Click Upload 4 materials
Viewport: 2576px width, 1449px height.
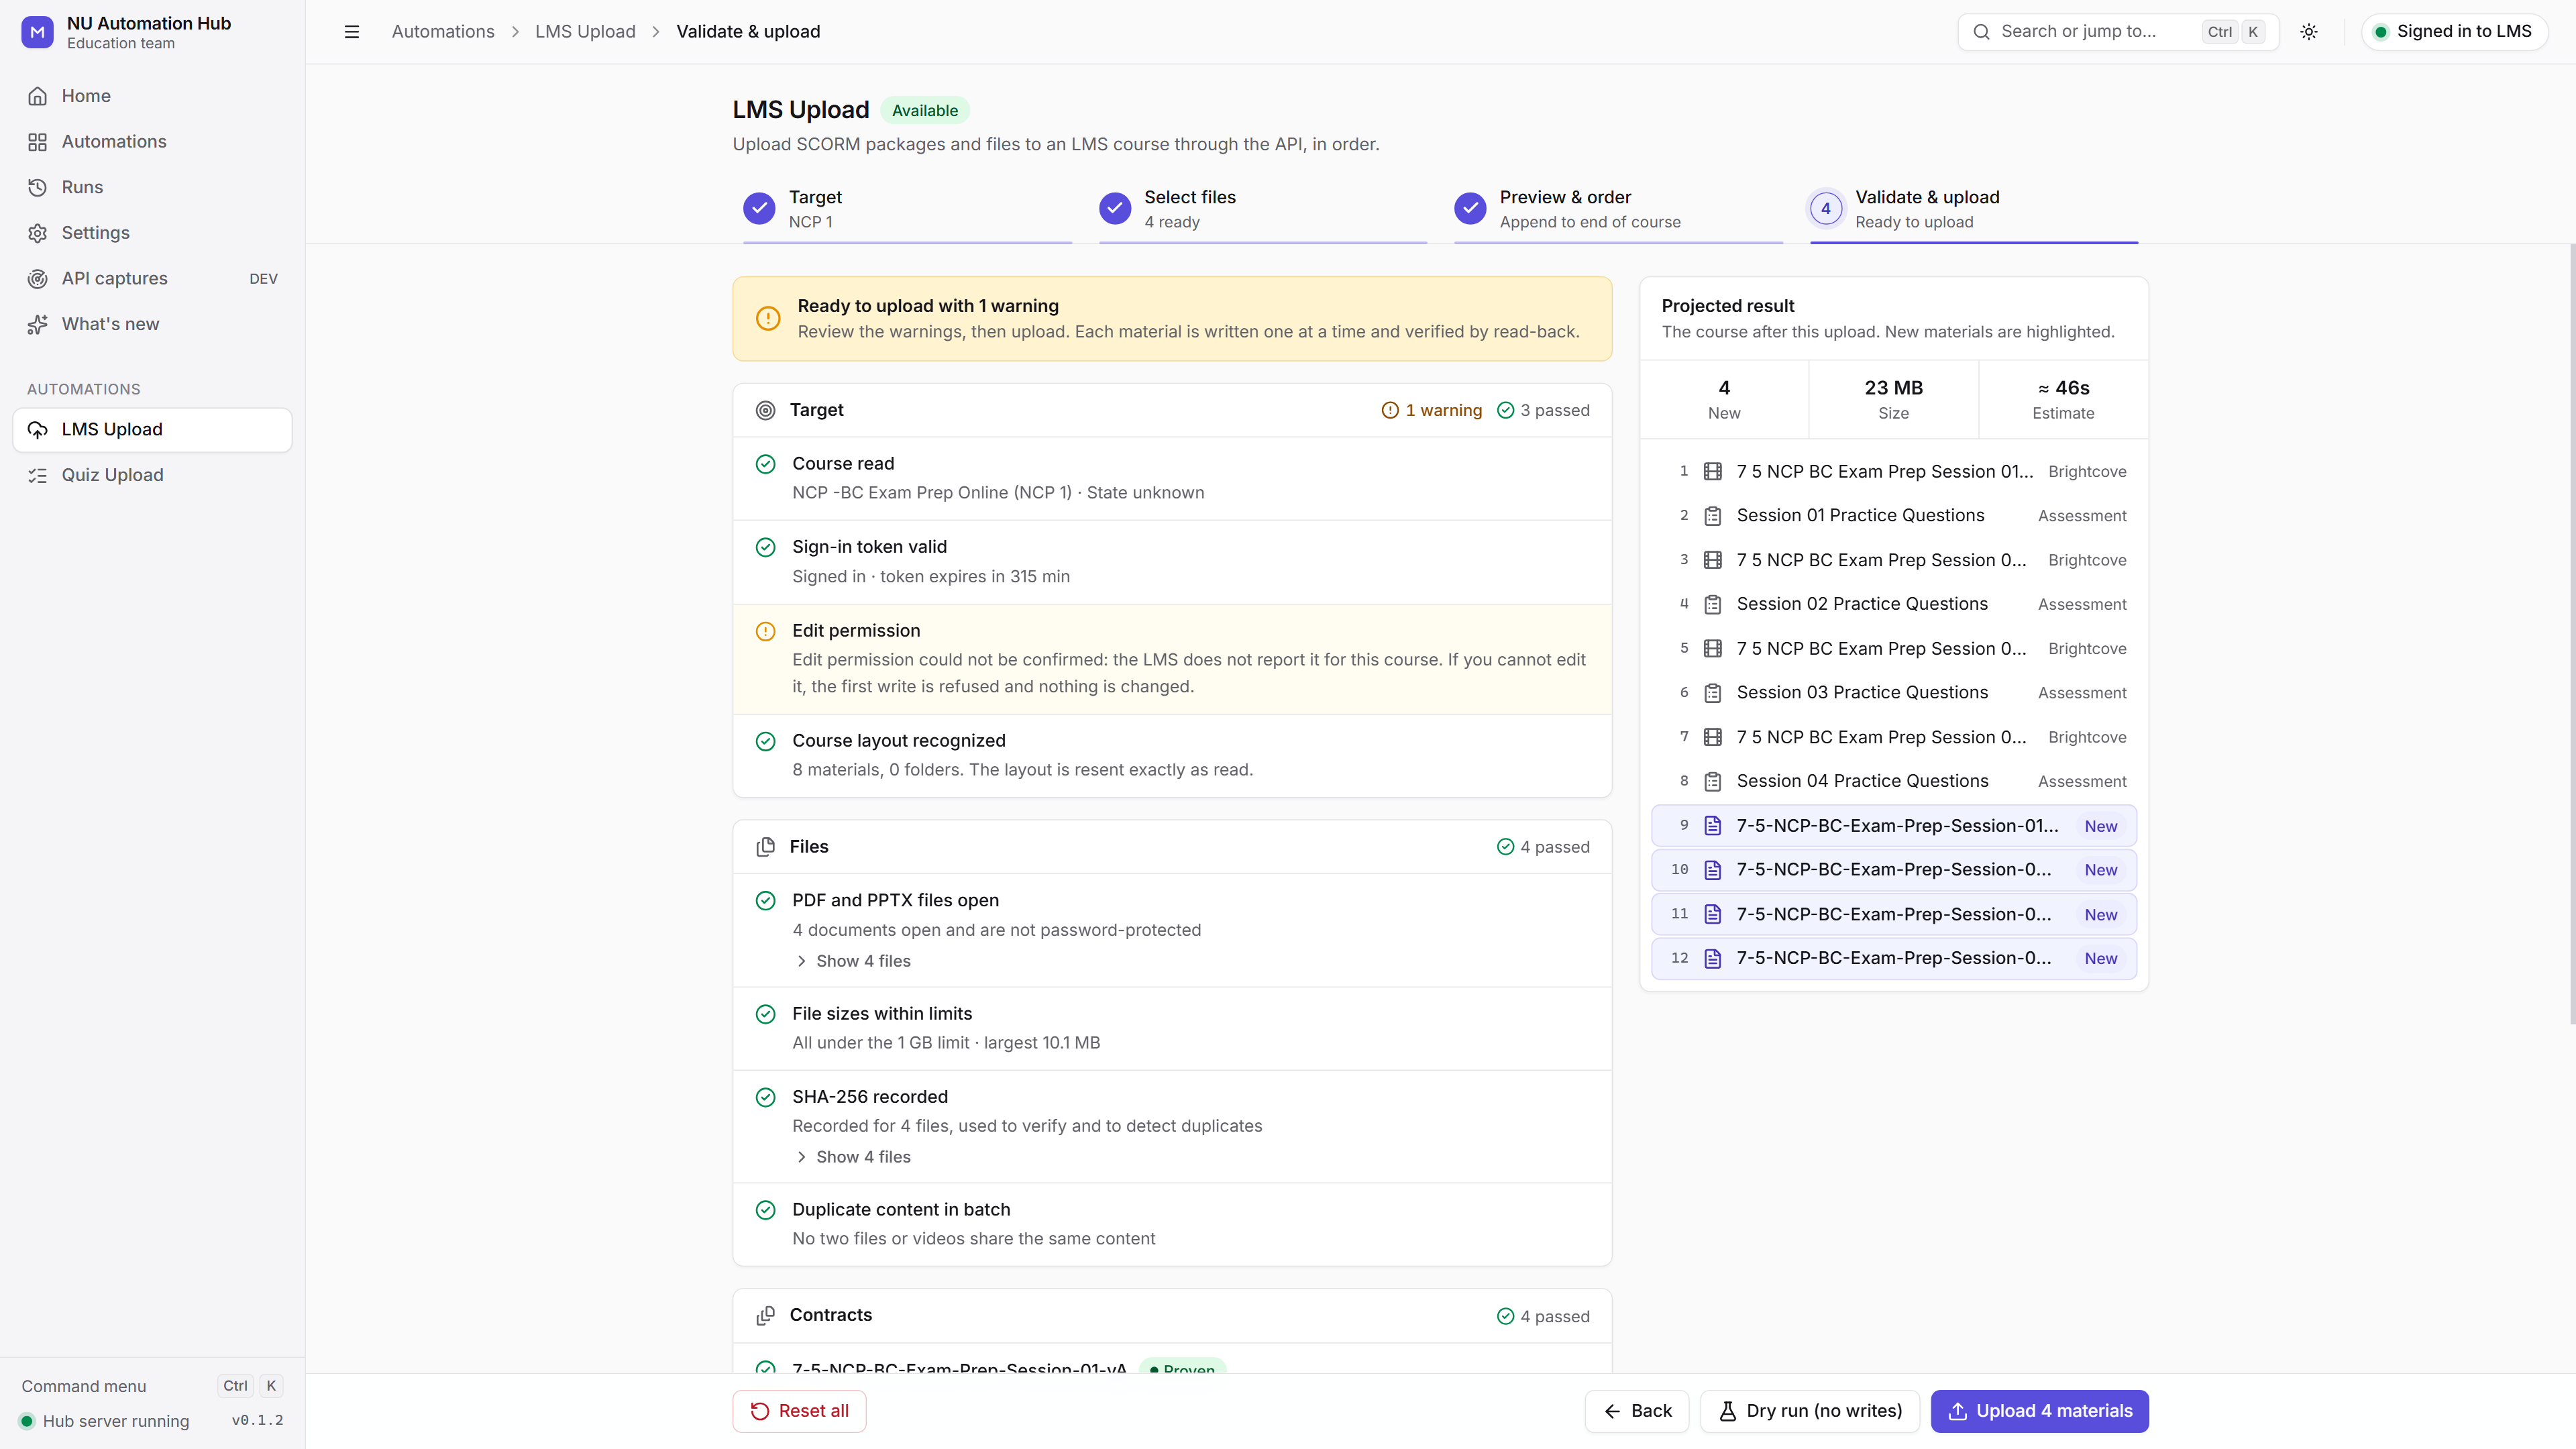pos(2039,1411)
